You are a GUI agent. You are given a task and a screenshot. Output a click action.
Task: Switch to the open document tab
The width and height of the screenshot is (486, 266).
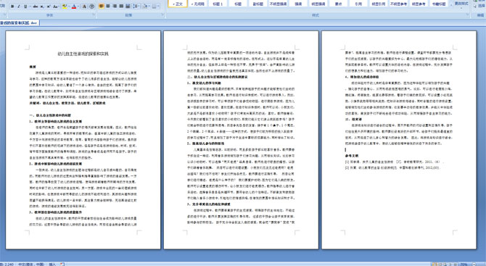(x=19, y=23)
